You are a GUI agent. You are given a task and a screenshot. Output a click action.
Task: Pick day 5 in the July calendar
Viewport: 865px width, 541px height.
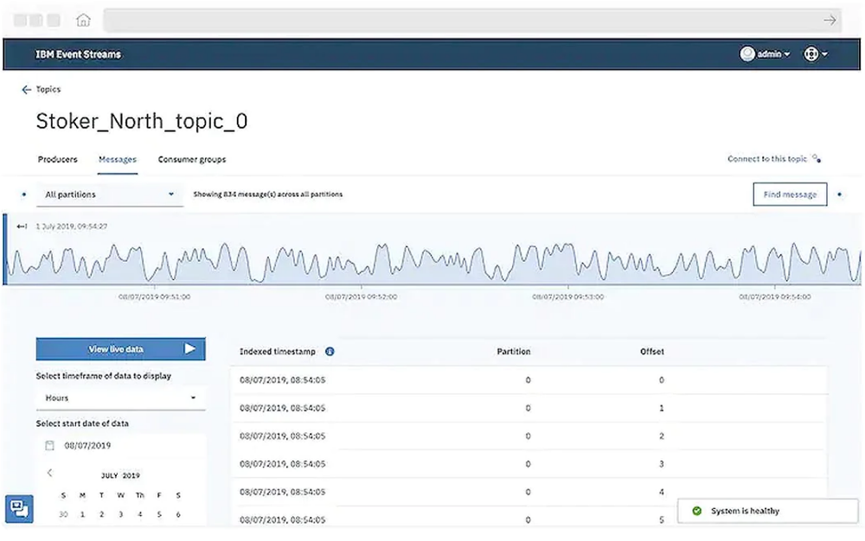coord(159,514)
